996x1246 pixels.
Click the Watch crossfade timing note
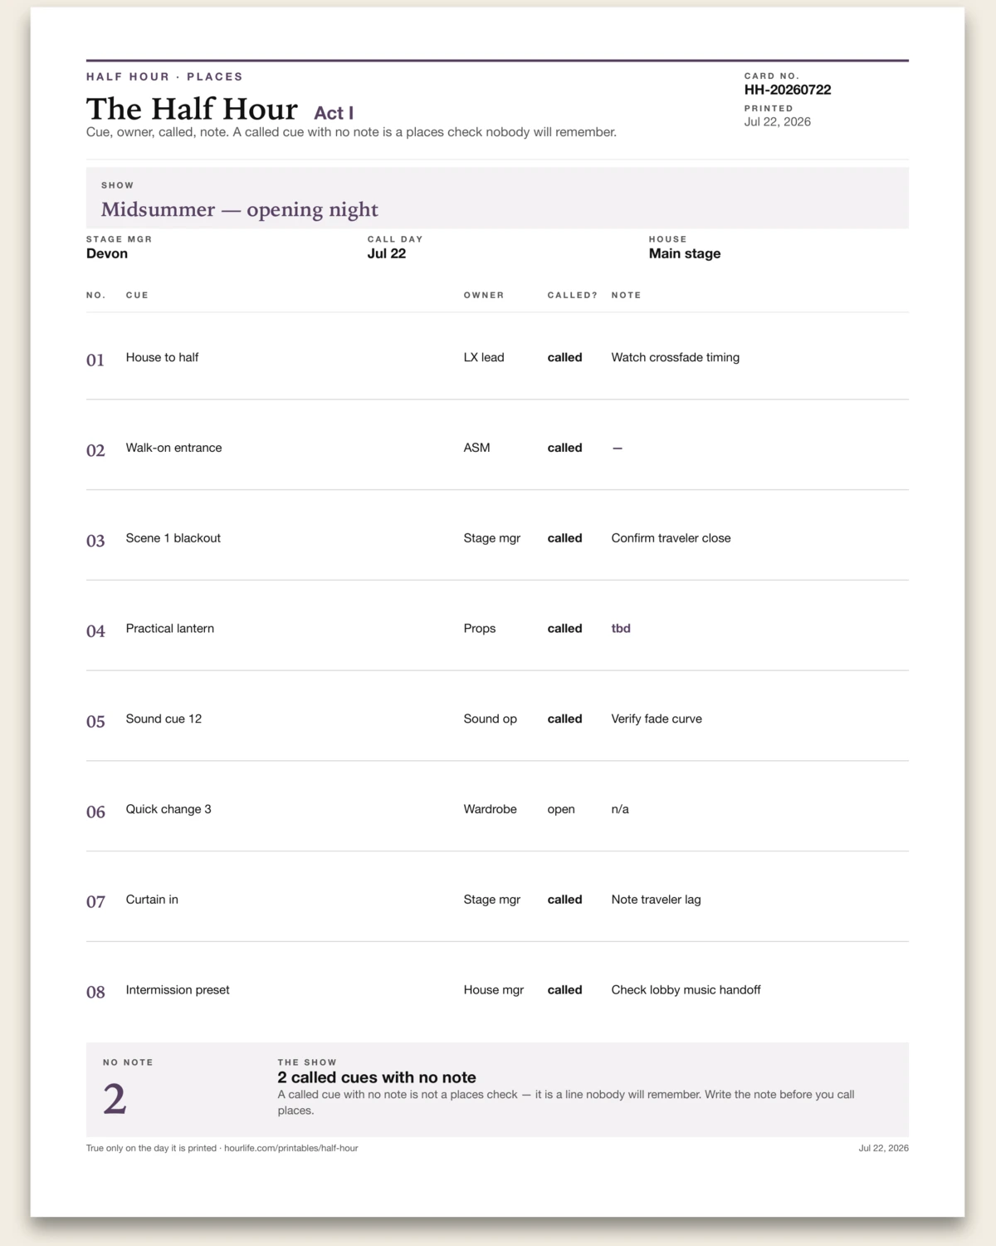point(675,357)
